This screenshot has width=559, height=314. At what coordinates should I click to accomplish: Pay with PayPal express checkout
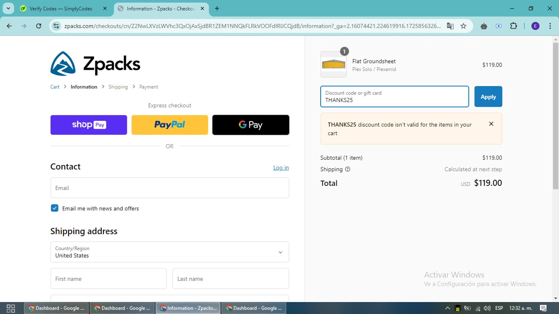(x=170, y=125)
